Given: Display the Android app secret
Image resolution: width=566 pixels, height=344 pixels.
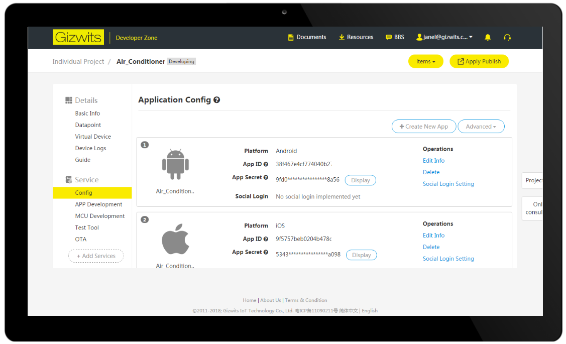Looking at the screenshot, I should point(360,180).
